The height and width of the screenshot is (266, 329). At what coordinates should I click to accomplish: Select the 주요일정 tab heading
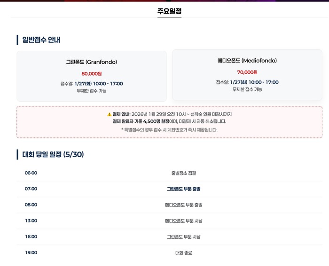[x=169, y=11]
